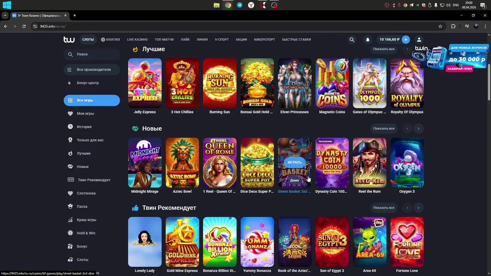Image resolution: width=491 pixels, height=276 pixels.
Task: Open a new browser tab
Action: 74,15
